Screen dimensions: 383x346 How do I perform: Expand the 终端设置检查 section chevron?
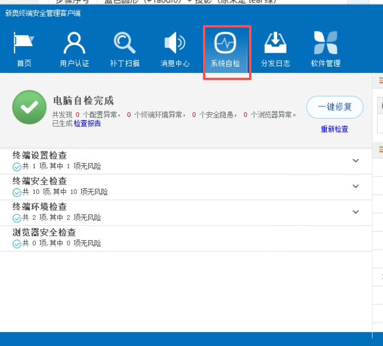pyautogui.click(x=356, y=161)
